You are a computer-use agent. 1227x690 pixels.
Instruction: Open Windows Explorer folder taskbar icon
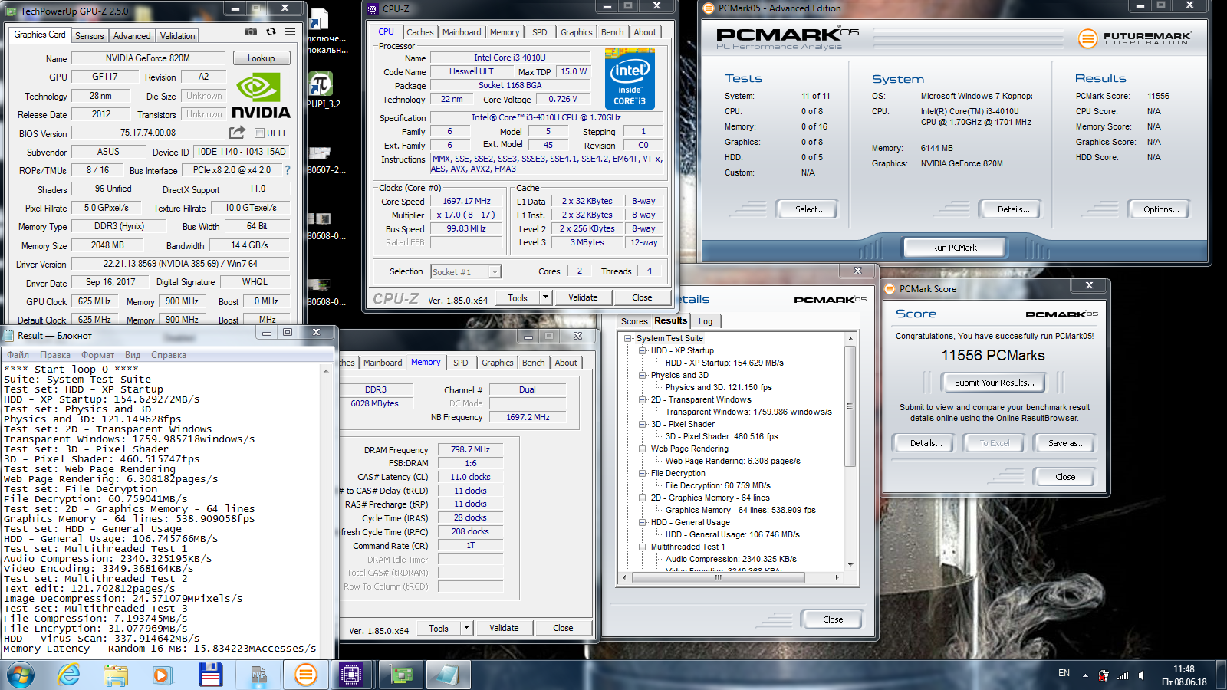pos(116,675)
